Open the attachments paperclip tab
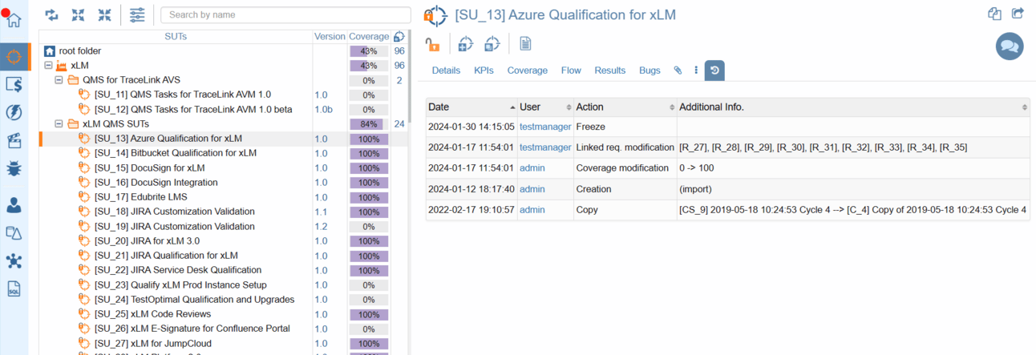This screenshot has width=1036, height=355. (678, 71)
